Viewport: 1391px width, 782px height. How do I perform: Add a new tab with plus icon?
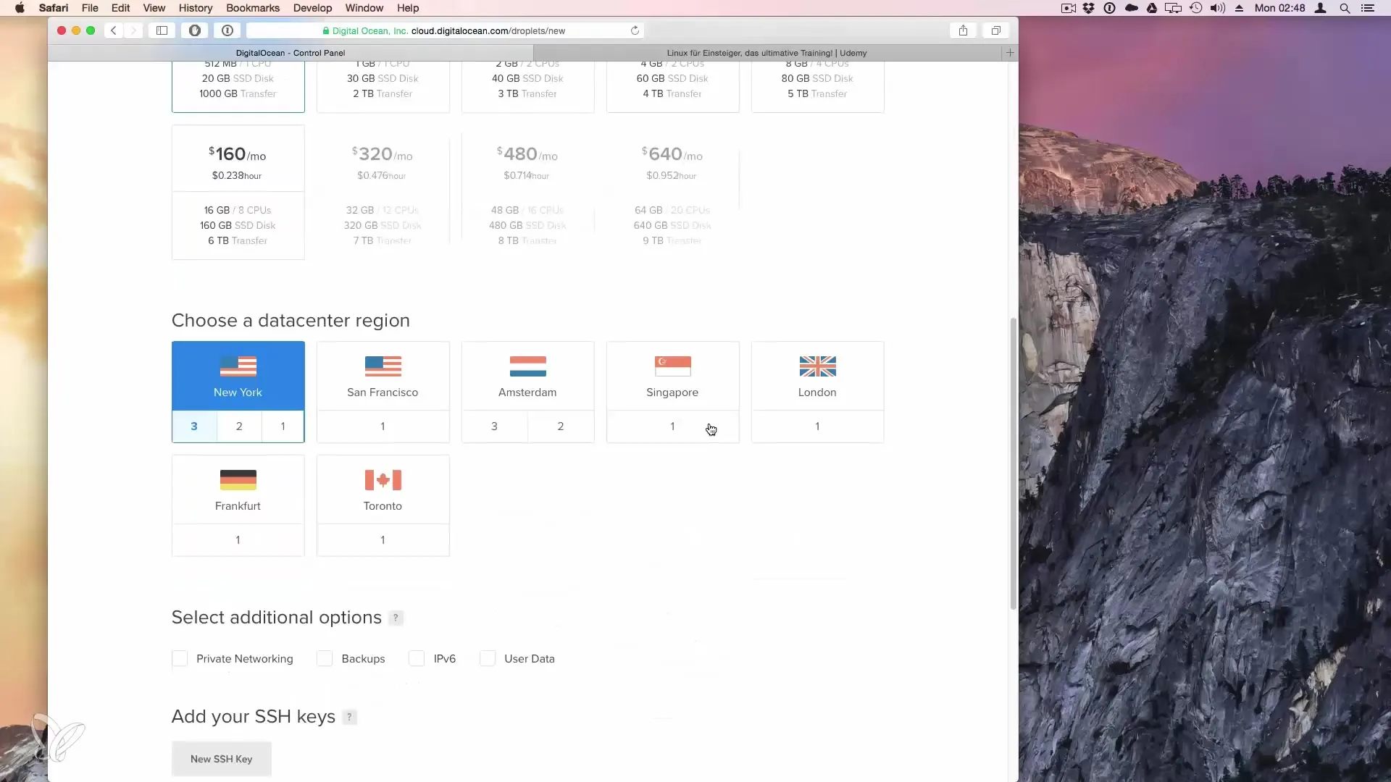click(x=1010, y=53)
